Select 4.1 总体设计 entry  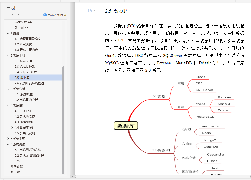pos(23,111)
